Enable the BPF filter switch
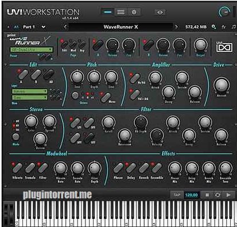Image resolution: width=237 pixels, height=227 pixels. coord(89,123)
